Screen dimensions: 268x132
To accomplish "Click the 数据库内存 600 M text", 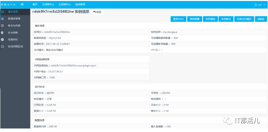I will point(45,127).
